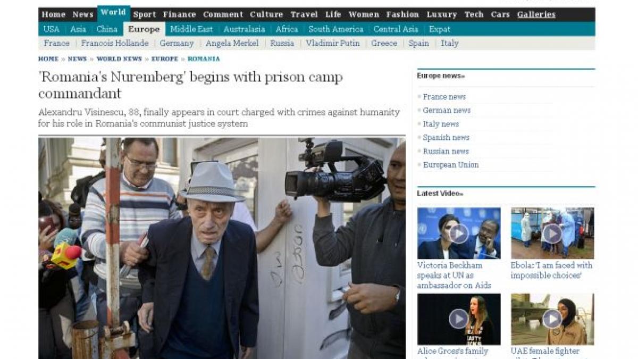
Task: Open the Sport section
Action: coord(145,14)
